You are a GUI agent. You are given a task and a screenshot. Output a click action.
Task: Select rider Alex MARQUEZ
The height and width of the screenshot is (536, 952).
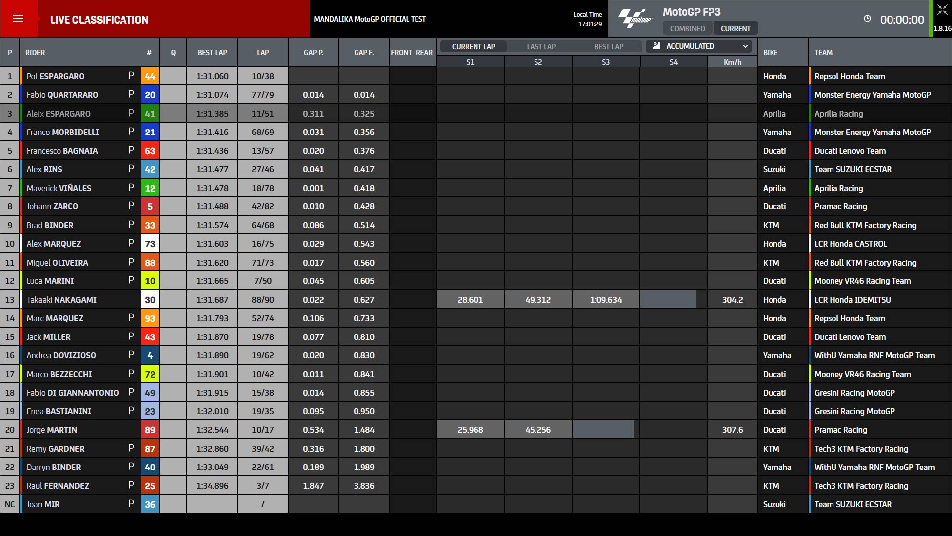(54, 244)
